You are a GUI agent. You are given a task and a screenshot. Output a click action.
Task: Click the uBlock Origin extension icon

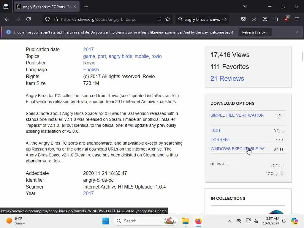point(286,19)
